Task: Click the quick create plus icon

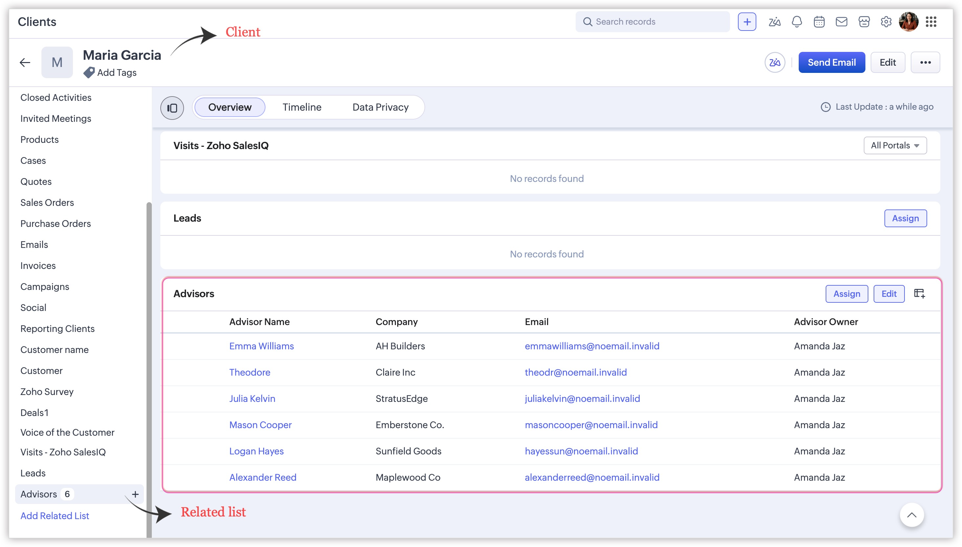Action: pos(746,22)
